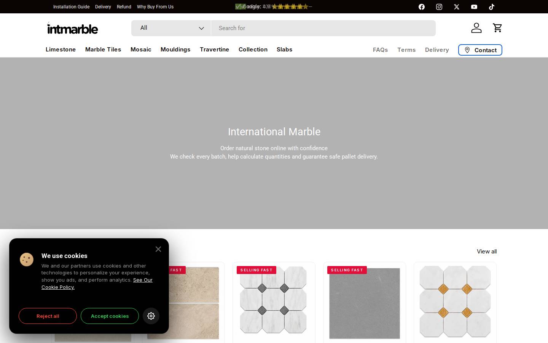Click International Marble hero heading
Screen dimensions: 548x343
tap(274, 132)
